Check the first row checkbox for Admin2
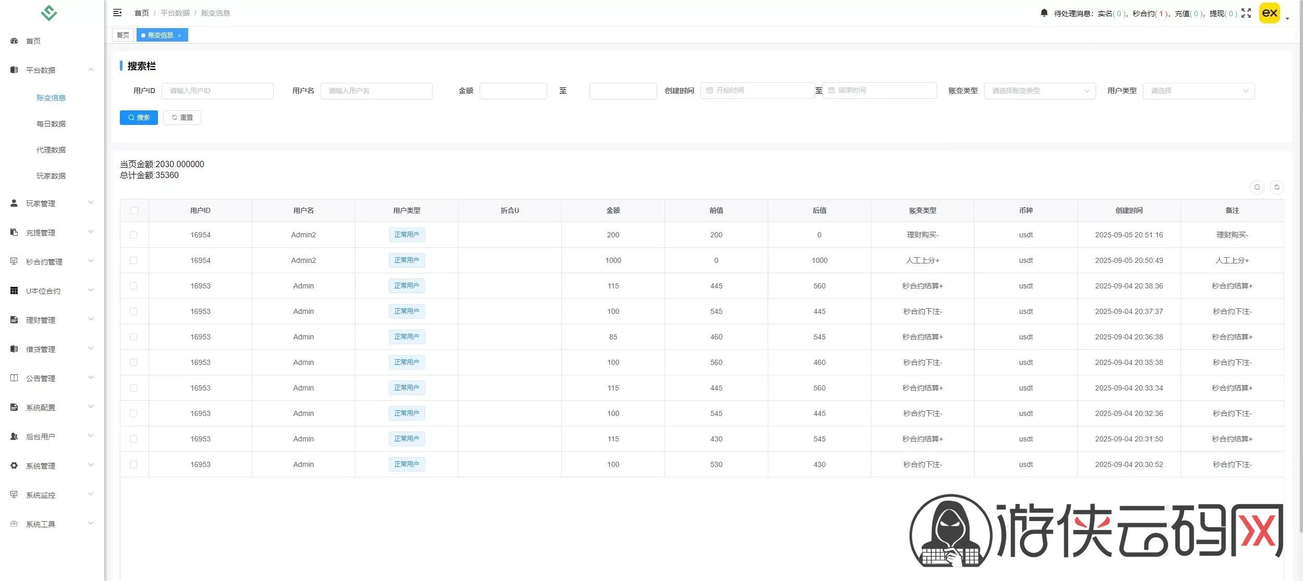The width and height of the screenshot is (1303, 581). coord(133,235)
